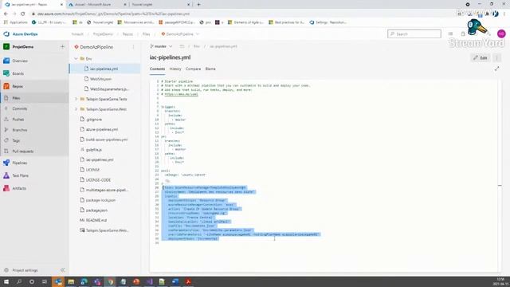Open the Repos hub in sidebar

click(18, 86)
